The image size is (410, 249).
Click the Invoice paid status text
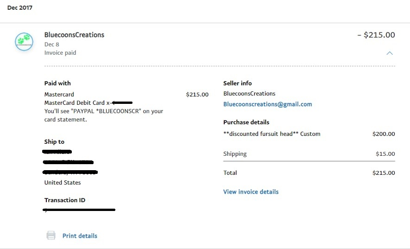[x=60, y=52]
